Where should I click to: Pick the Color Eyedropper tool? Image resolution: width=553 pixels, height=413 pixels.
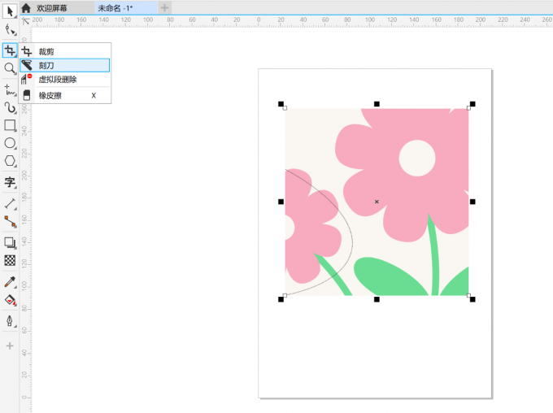10,281
